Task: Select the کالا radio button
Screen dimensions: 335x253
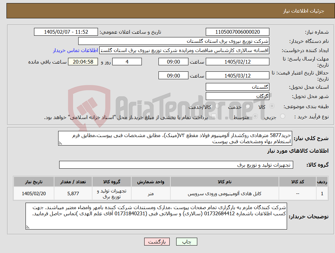Action: point(272,106)
